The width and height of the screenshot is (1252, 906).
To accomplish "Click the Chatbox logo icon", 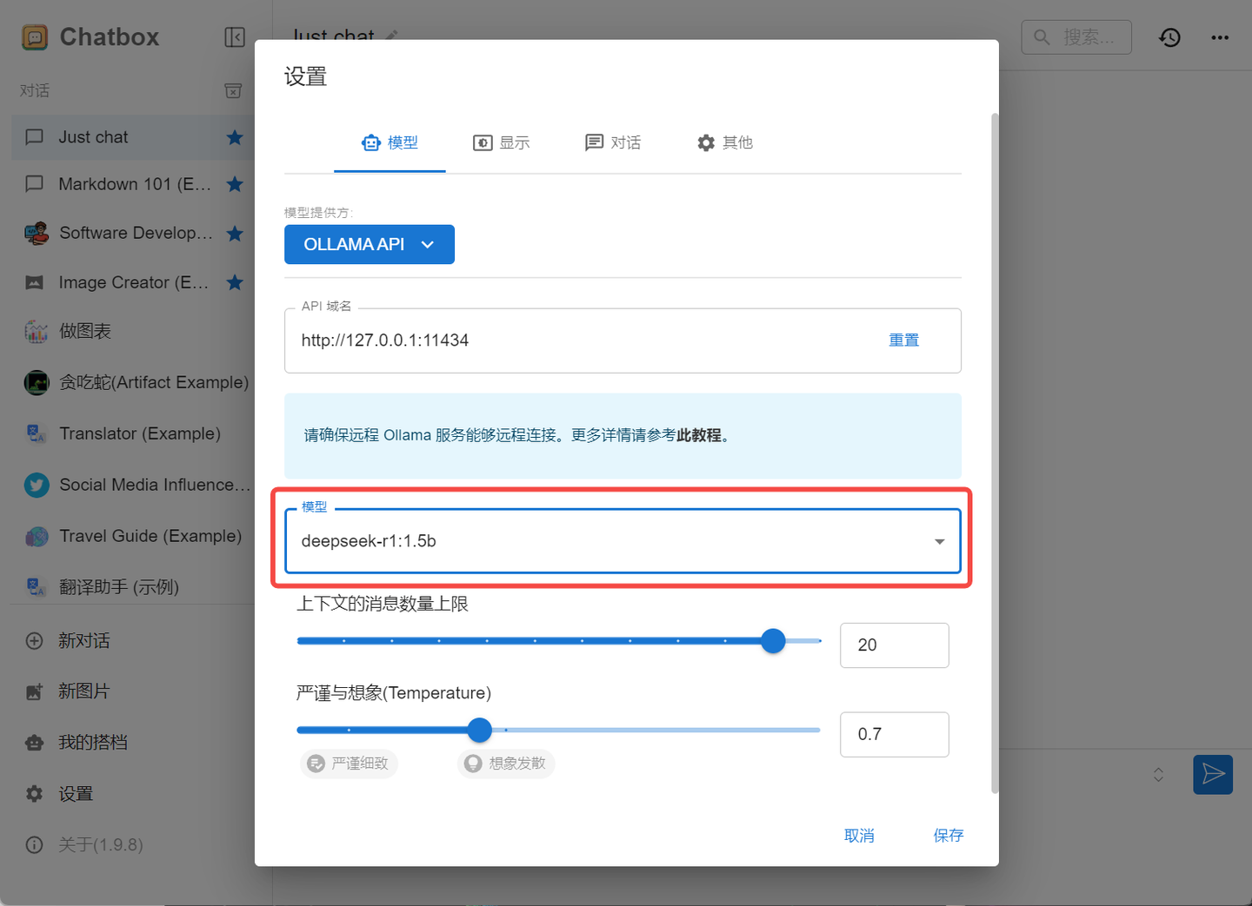I will [x=35, y=36].
